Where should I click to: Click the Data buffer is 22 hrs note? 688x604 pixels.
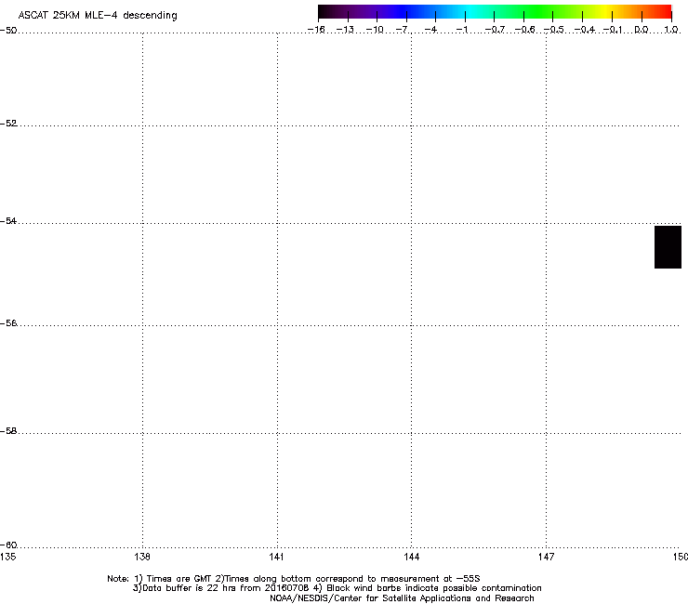[x=337, y=588]
